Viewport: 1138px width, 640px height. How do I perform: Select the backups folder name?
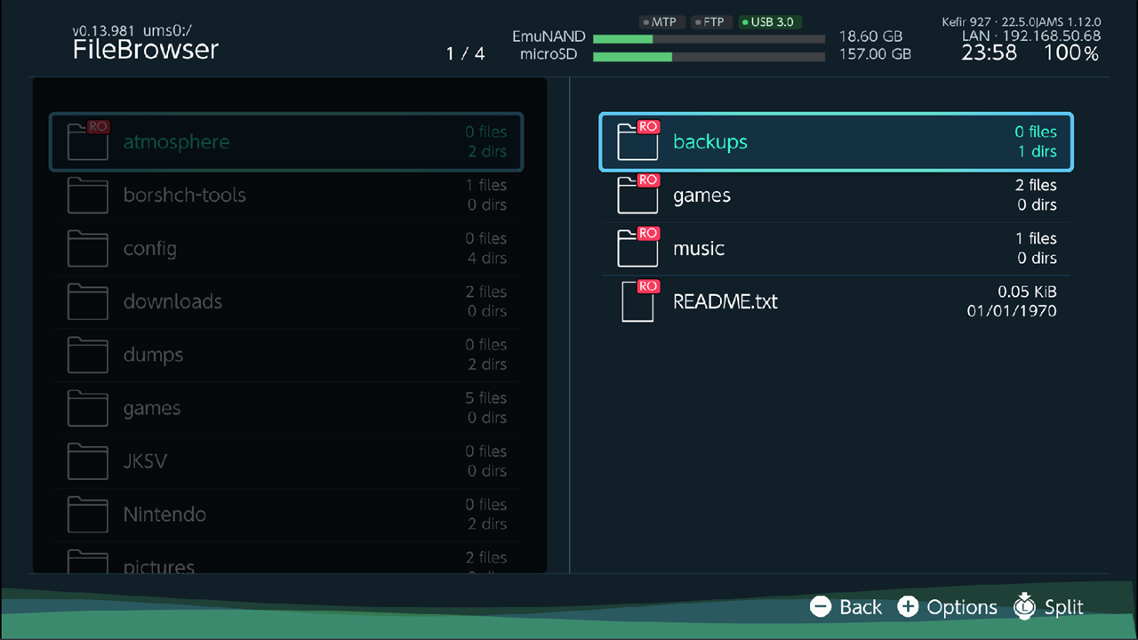(x=710, y=142)
